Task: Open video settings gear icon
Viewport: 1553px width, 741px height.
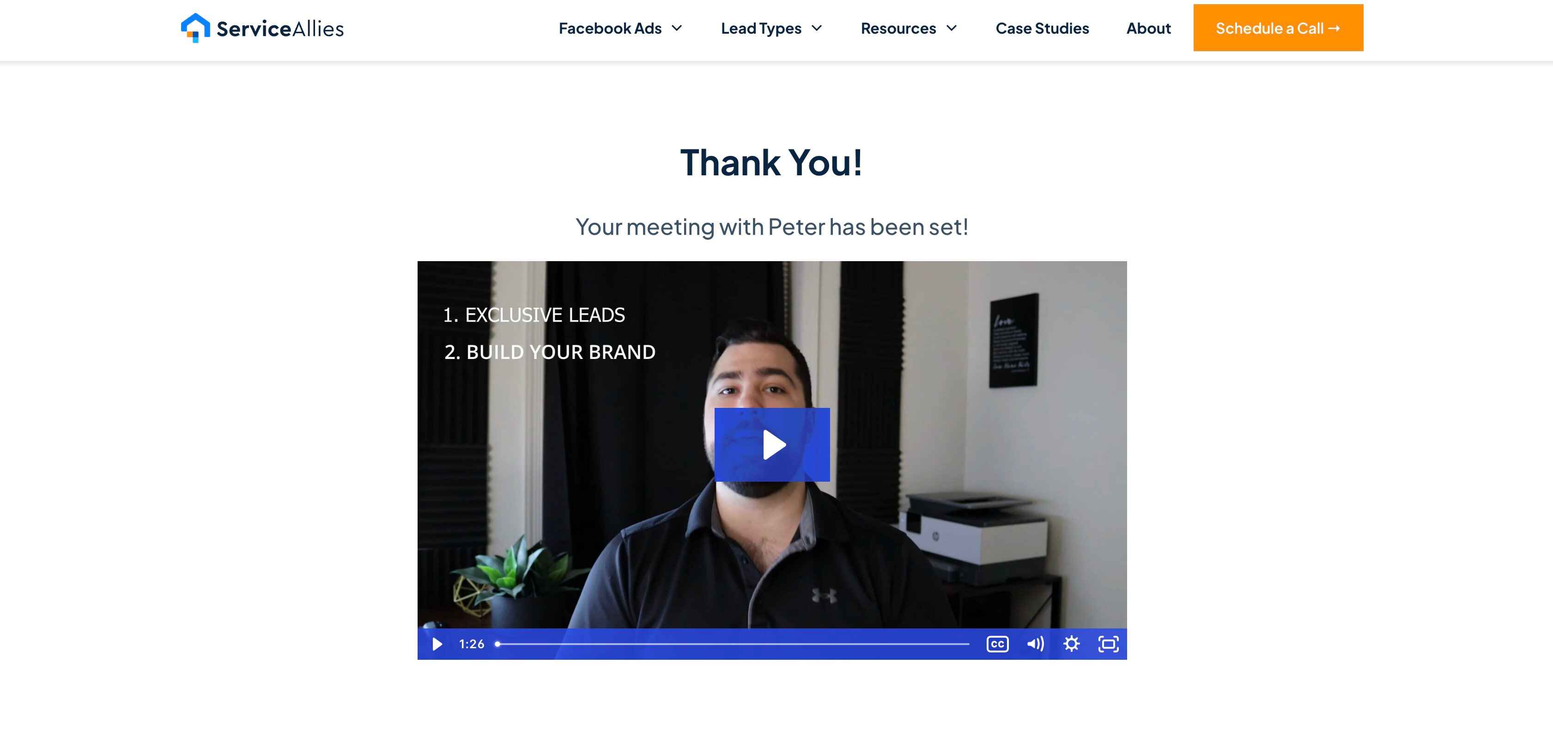Action: click(x=1071, y=644)
